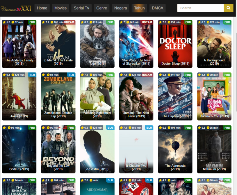Open Star Wars: The Rise of Skywalker poster
The width and height of the screenshot is (237, 195).
pos(136,44)
